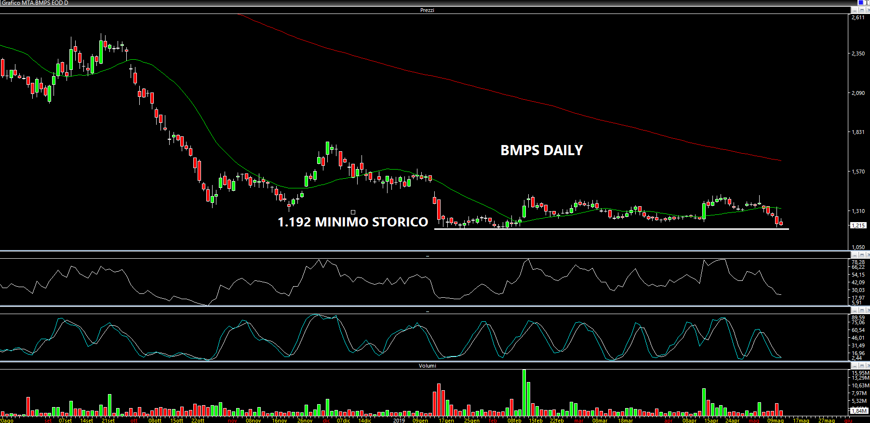Screen dimensions: 870x423
Task: Minimize the stochastic oscillator panel
Action: 855,310
